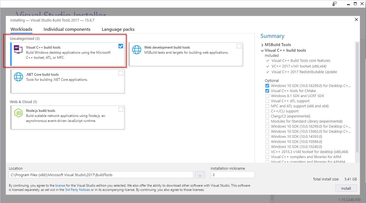The width and height of the screenshot is (366, 203).
Task: Go to the Language packs tab
Action: click(x=118, y=29)
